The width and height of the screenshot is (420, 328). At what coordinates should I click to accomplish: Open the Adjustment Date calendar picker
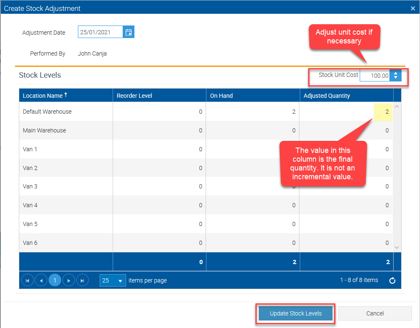(129, 32)
